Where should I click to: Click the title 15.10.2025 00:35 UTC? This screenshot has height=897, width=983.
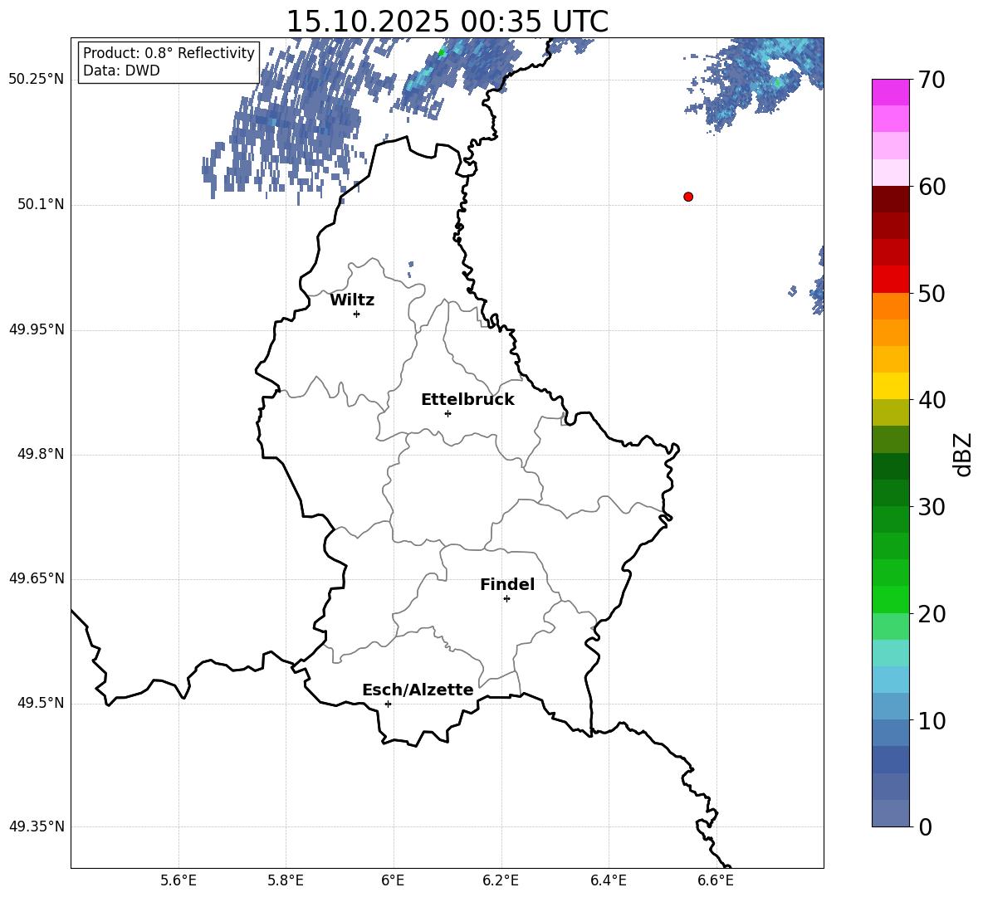click(x=447, y=22)
